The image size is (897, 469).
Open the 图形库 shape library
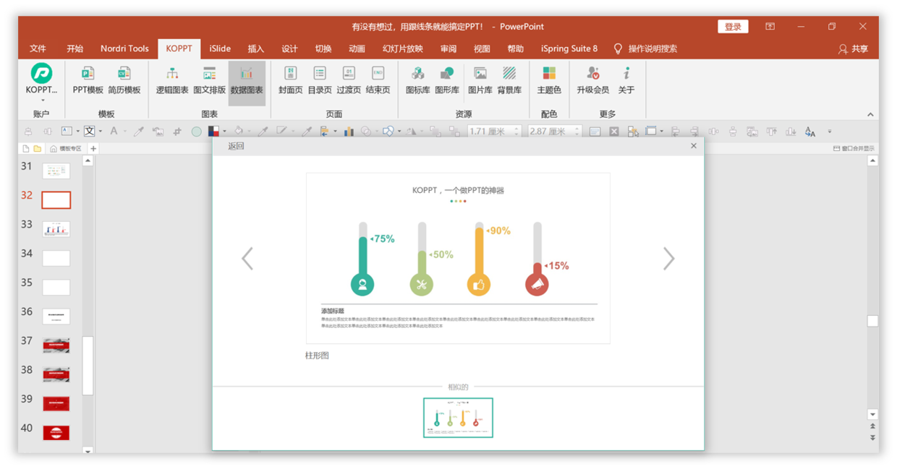[x=447, y=81]
